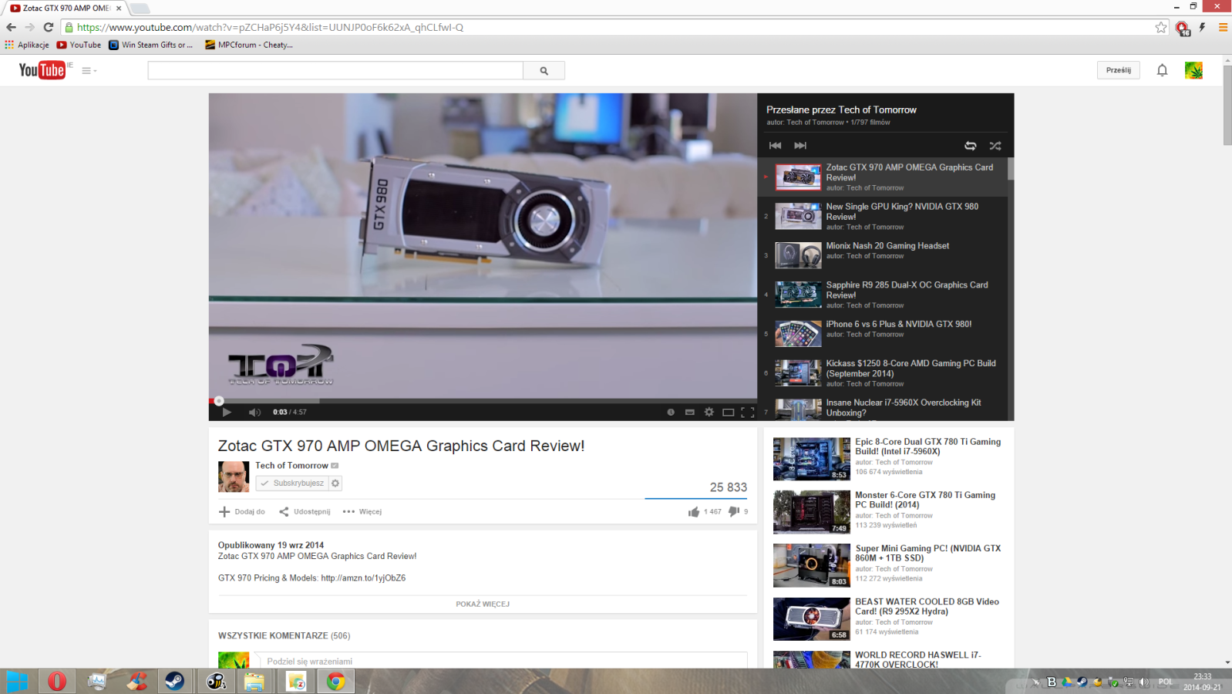Bookmark page with the star icon

coord(1161,27)
